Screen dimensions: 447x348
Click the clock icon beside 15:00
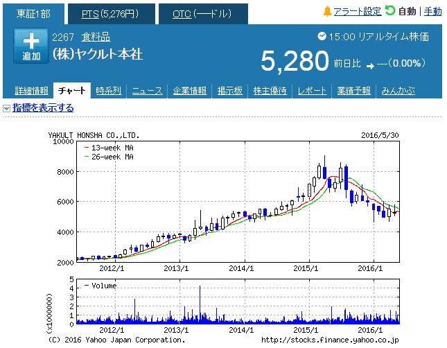tap(322, 36)
